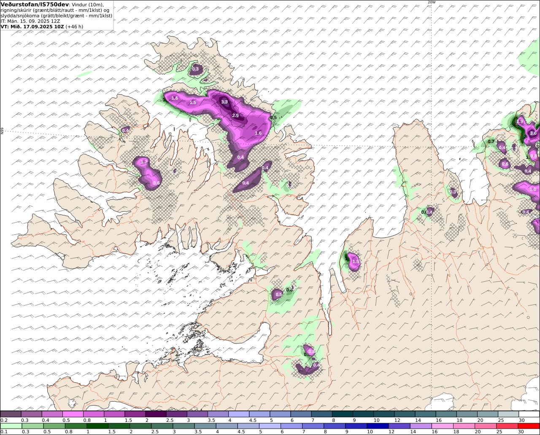This screenshot has width=540, height=435.
Task: Click the lavender bottom-row swatch labeled 14
Action: (x=421, y=426)
